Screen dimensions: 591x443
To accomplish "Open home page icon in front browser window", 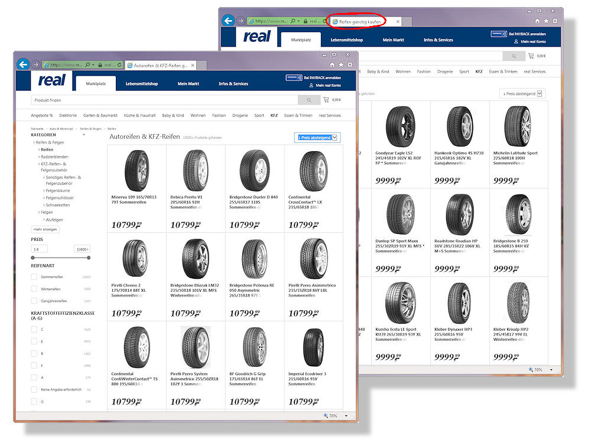I will coord(332,65).
